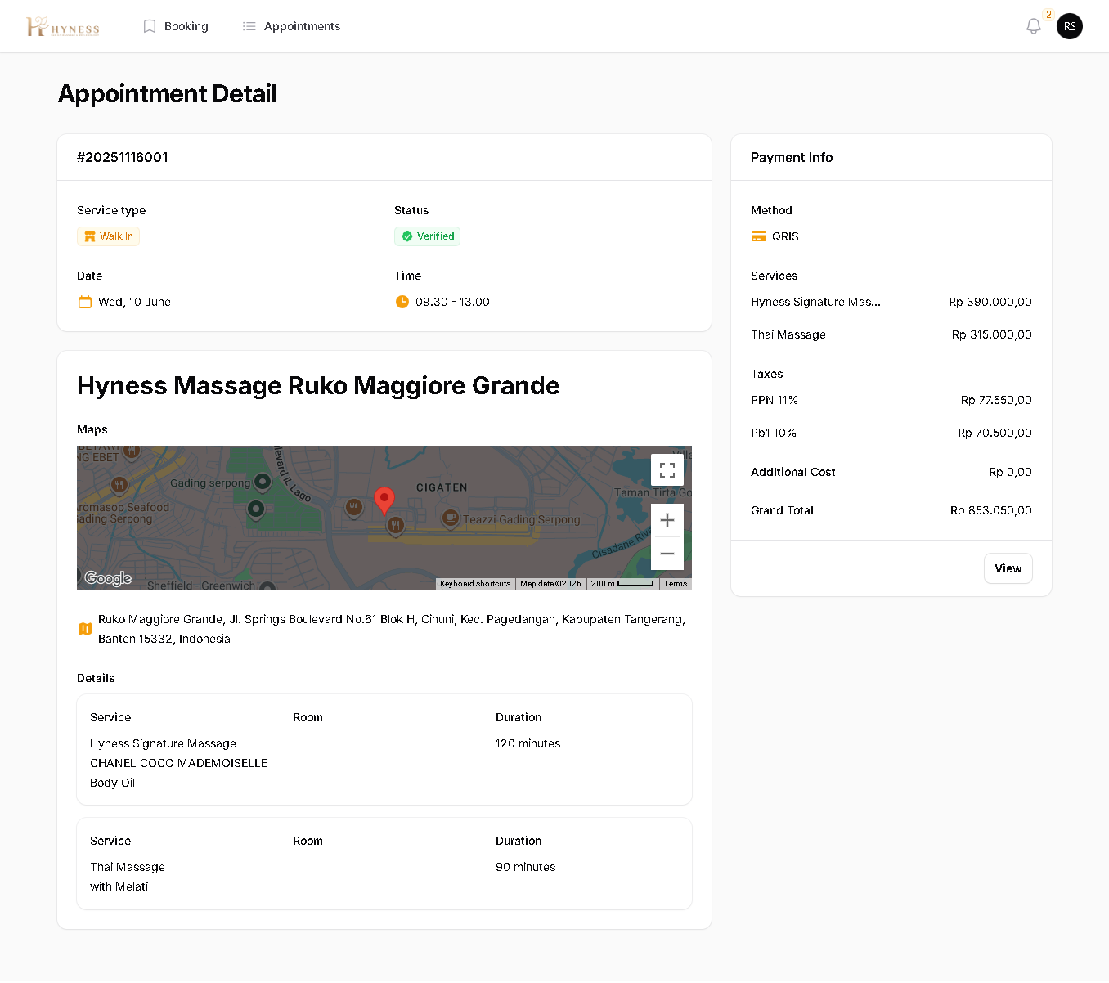
Task: Click the Hyness logo
Action: 63,27
